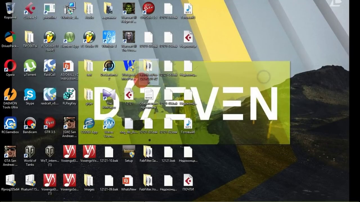Viewport: 360px width, 202px height.
Task: Open the Audio folder
Action: (89, 11)
